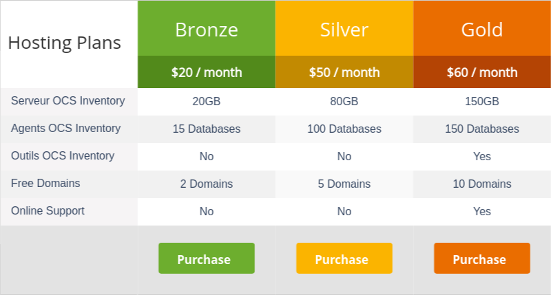
Task: Click the Hosting Plans title
Action: (64, 43)
